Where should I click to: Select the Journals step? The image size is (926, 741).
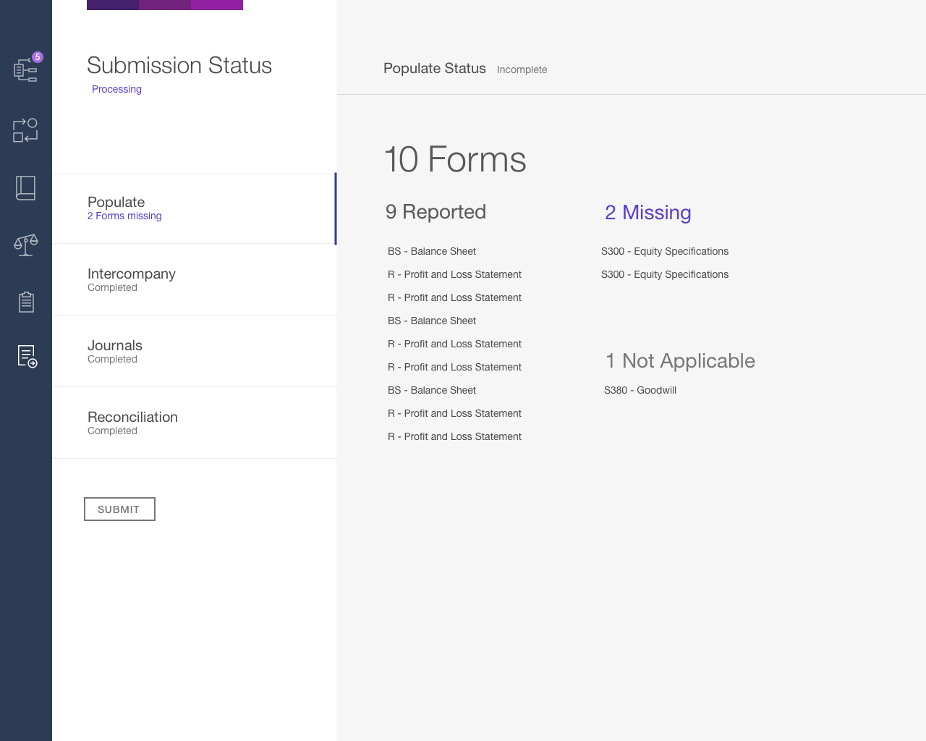(x=195, y=351)
